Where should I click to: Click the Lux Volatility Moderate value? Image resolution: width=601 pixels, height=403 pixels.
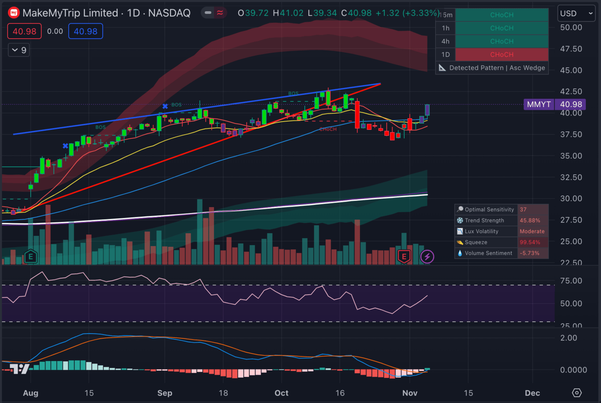pos(532,231)
